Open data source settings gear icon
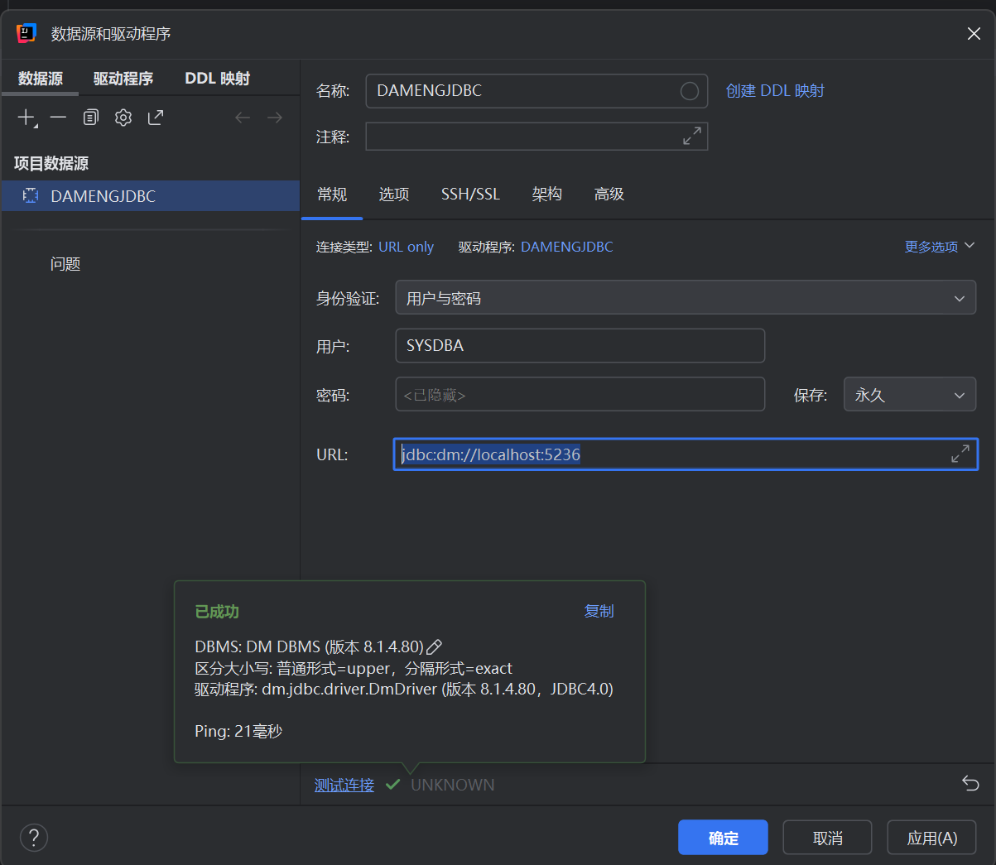 tap(123, 118)
